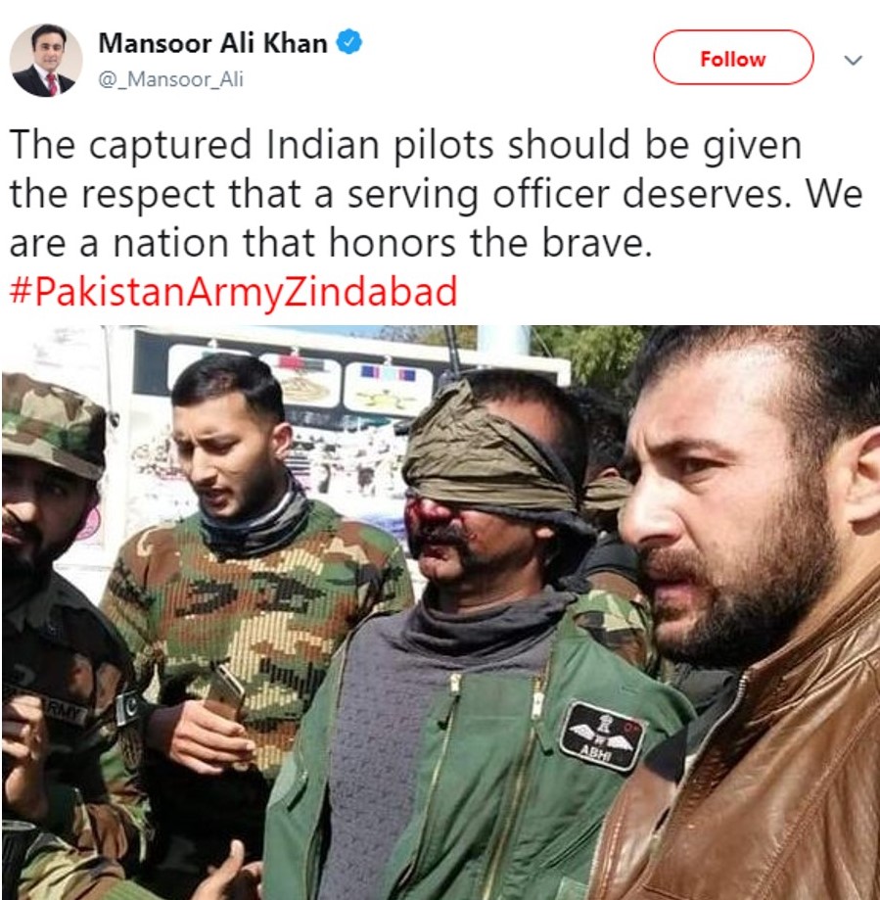This screenshot has height=900, width=880.
Task: Expand the tweet options chevron menu
Action: click(x=854, y=60)
